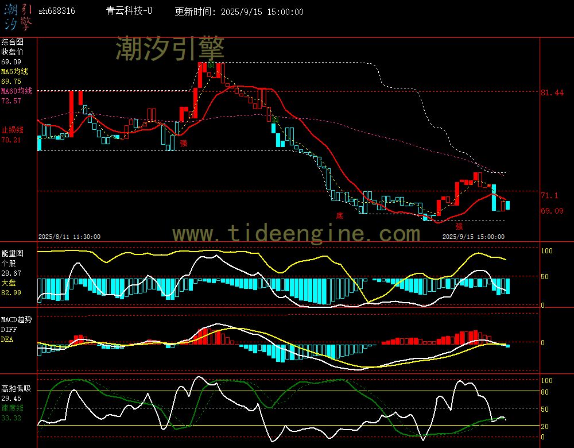The width and height of the screenshot is (574, 448).
Task: Click the 71.1 price axis label
Action: [550, 196]
